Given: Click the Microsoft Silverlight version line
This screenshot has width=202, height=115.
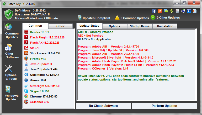Looking at the screenshot, I should 115,57.
